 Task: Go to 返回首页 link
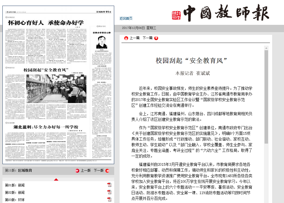126,18
